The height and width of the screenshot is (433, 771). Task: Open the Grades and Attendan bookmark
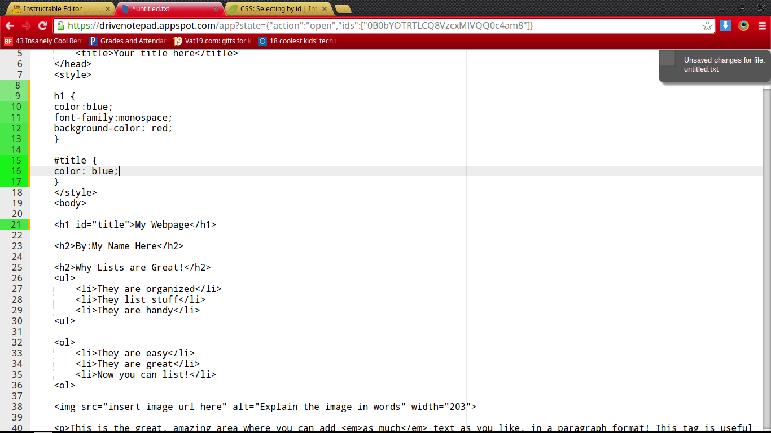(x=128, y=41)
